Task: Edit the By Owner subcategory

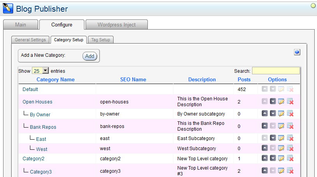Action: click(281, 113)
